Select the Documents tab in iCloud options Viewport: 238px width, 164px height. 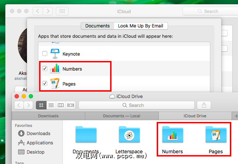(x=97, y=26)
